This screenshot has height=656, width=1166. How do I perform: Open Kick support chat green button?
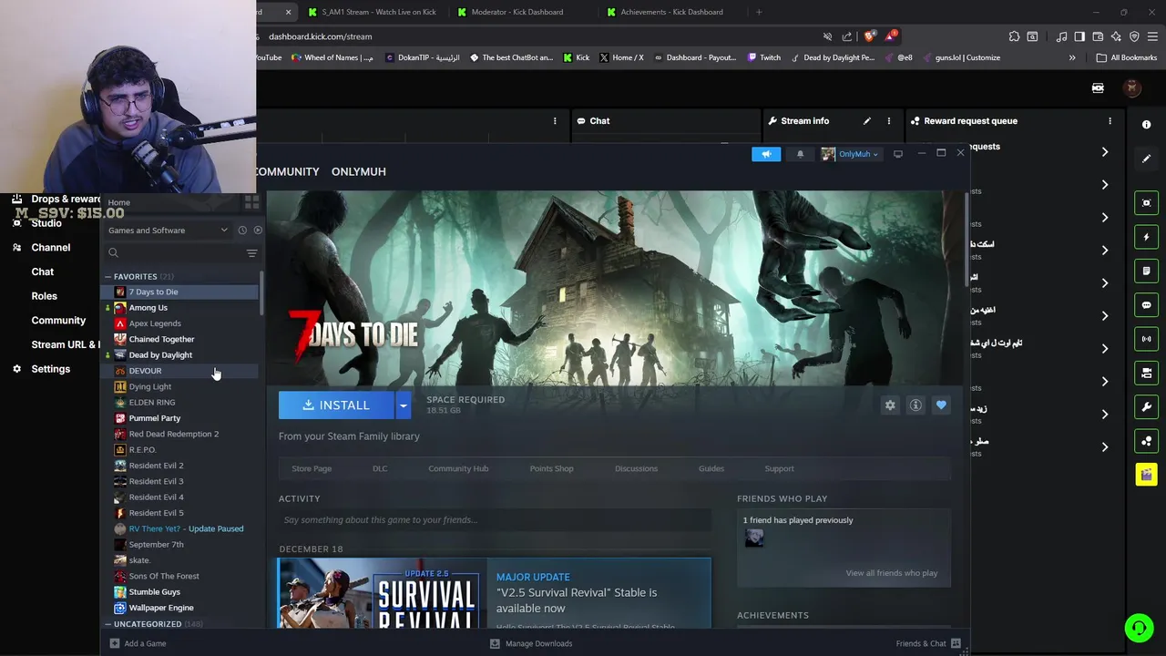click(x=1138, y=628)
